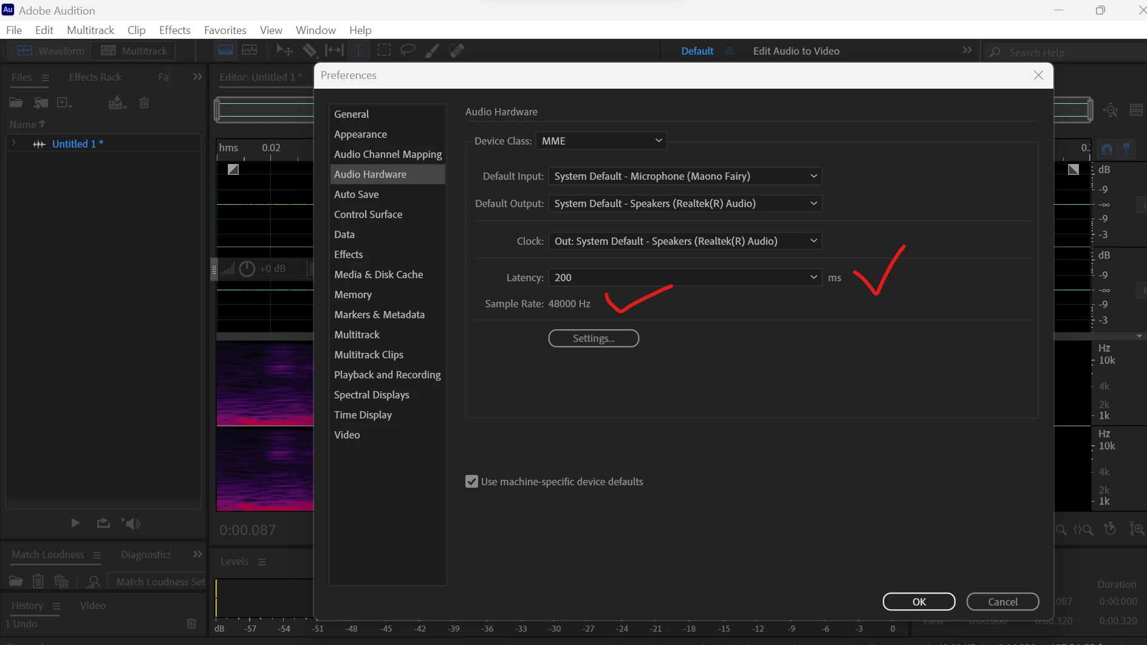This screenshot has width=1147, height=645.
Task: Open the Files panel menu icon
Action: [x=46, y=78]
